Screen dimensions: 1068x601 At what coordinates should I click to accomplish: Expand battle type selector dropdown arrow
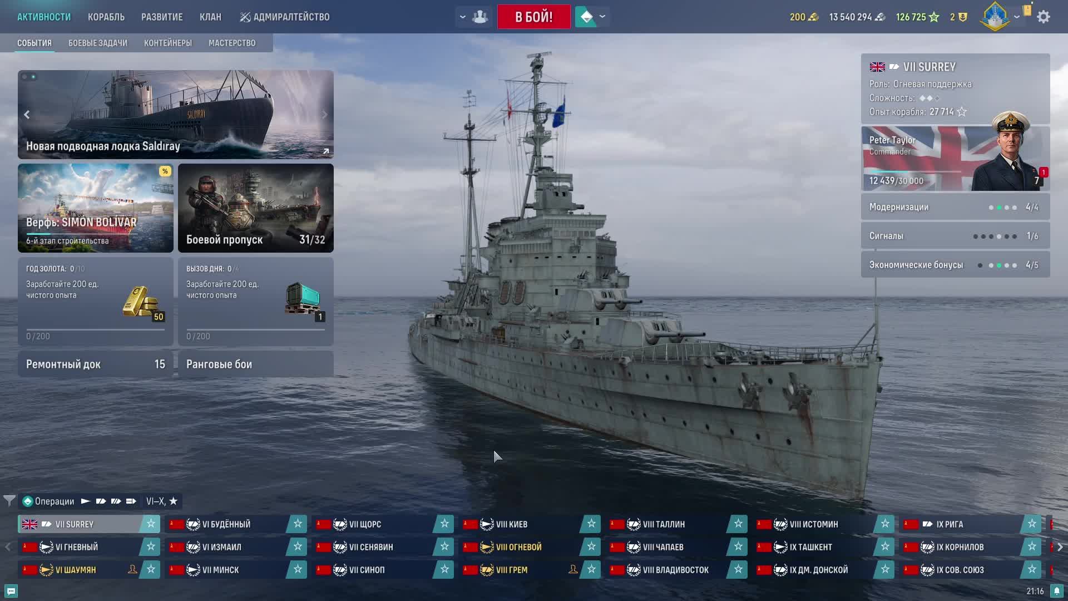tap(602, 17)
